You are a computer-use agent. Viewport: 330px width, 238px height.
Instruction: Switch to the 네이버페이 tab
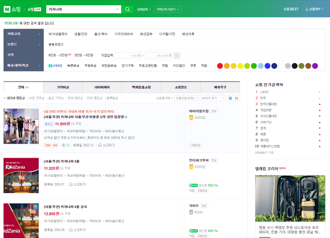102,87
